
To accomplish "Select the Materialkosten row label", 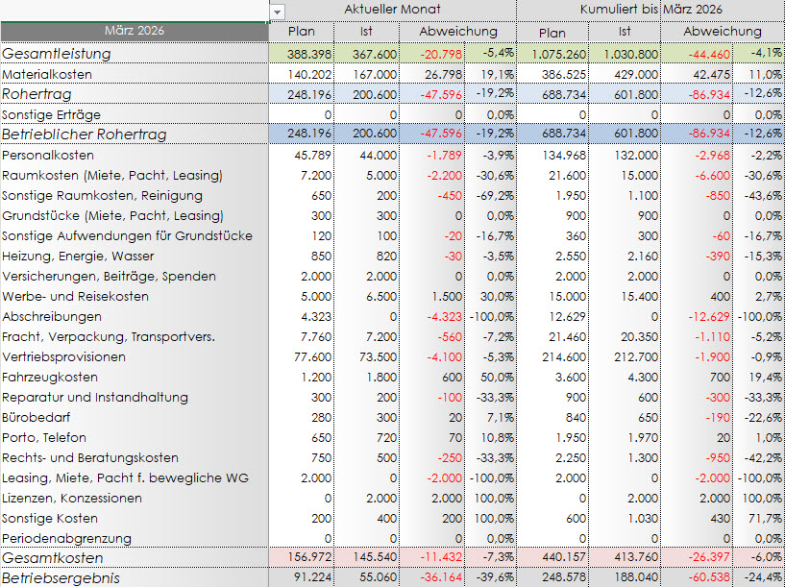I will (47, 74).
